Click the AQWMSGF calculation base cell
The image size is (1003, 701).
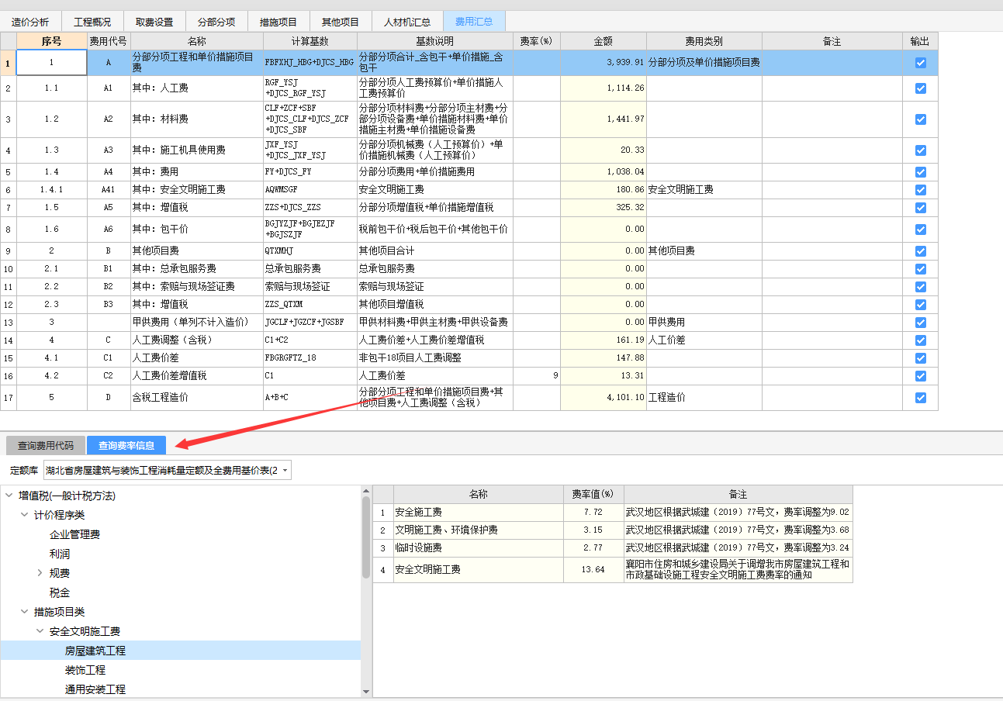pyautogui.click(x=310, y=190)
